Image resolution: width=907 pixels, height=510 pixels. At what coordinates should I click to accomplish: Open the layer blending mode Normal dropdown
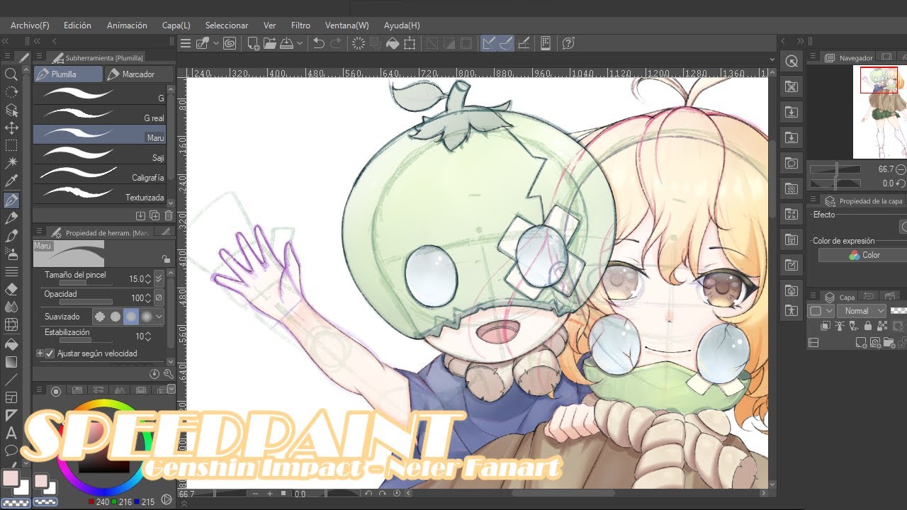(x=861, y=311)
